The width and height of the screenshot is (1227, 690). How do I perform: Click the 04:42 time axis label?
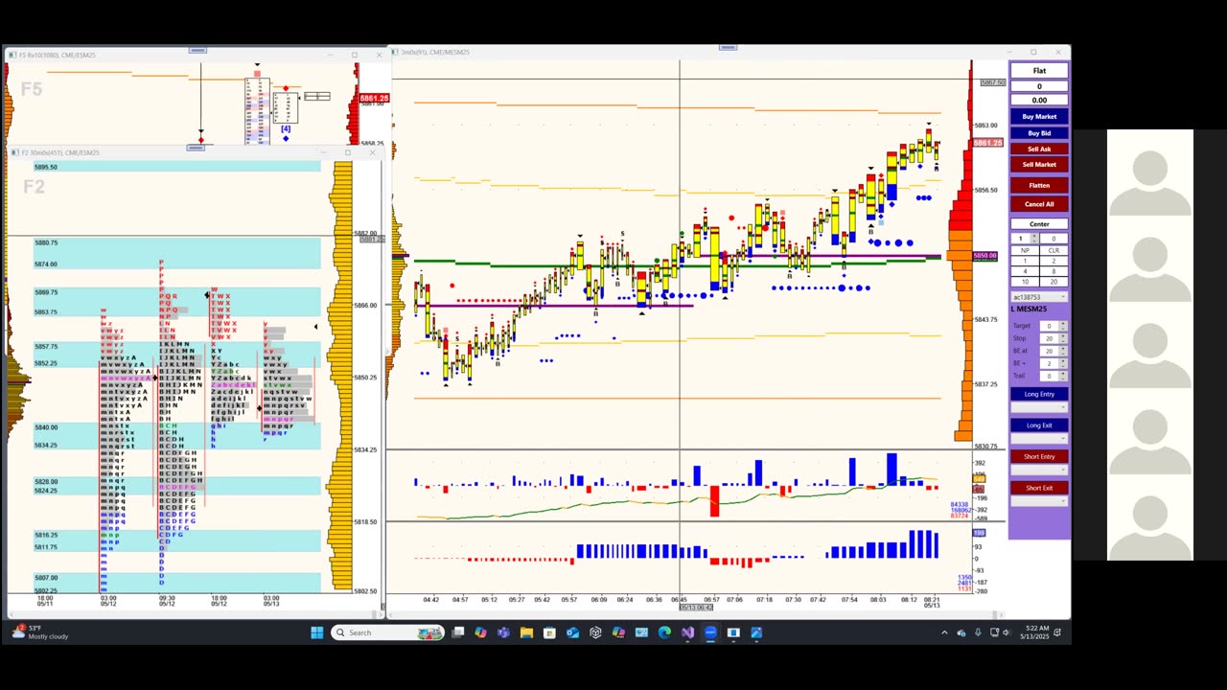[x=431, y=600]
